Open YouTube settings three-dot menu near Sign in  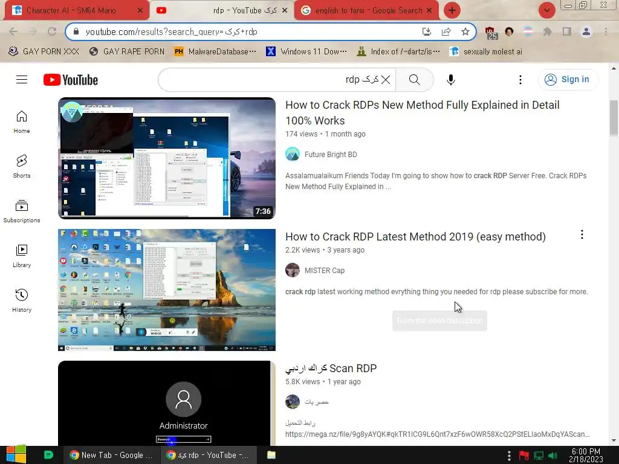tap(520, 80)
